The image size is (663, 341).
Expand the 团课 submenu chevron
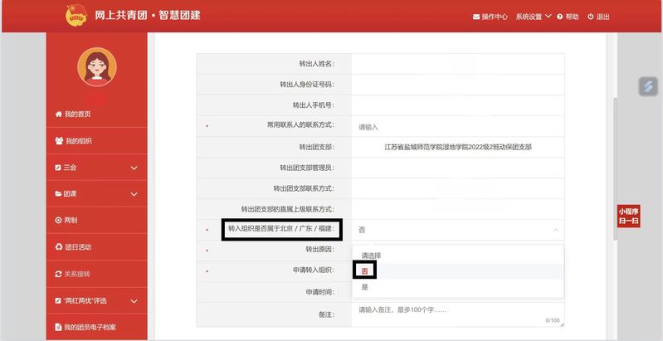point(134,194)
